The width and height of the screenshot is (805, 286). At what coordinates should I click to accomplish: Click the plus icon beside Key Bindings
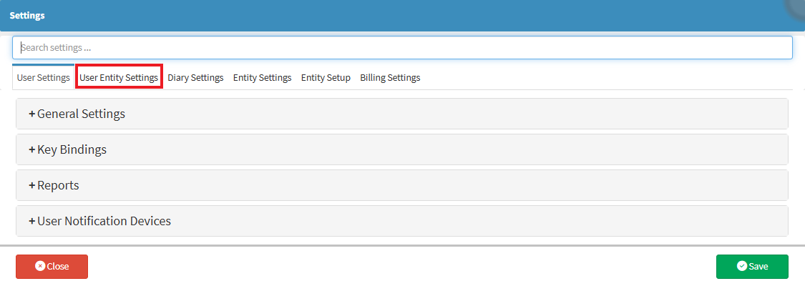pos(32,150)
